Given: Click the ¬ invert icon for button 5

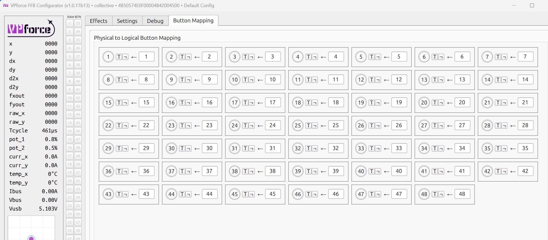Looking at the screenshot, I should (x=378, y=57).
